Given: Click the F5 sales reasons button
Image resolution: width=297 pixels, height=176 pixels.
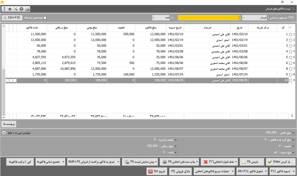Looking at the screenshot, I should click(181, 171).
